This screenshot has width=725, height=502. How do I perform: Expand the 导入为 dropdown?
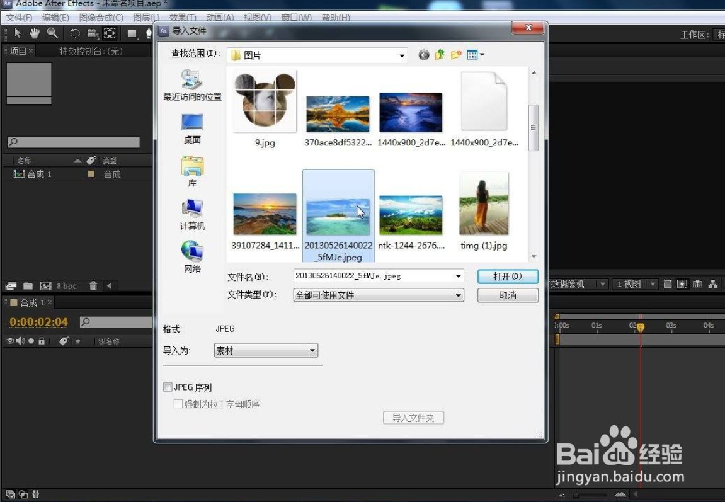[312, 350]
